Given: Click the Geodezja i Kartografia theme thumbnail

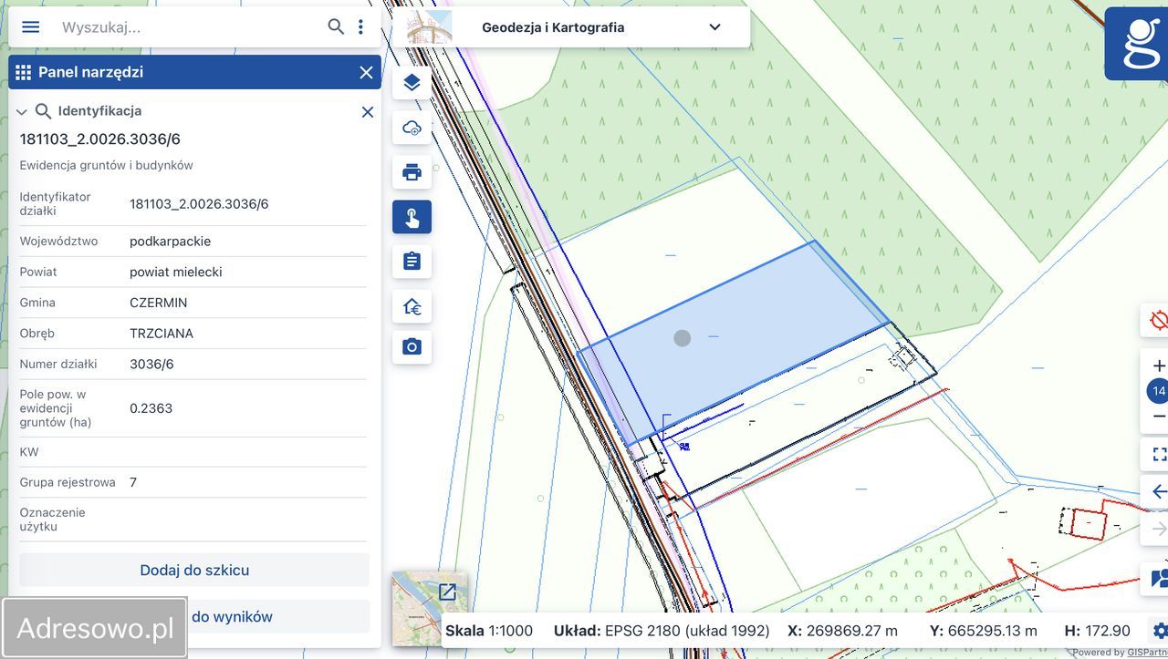Looking at the screenshot, I should click(429, 27).
